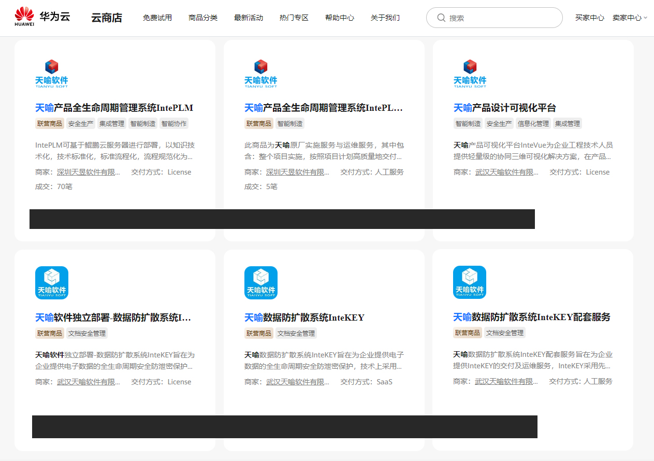
Task: Open the 武汉天喻软件 merchant link on the InteKEY配套服务 card
Action: (x=506, y=381)
